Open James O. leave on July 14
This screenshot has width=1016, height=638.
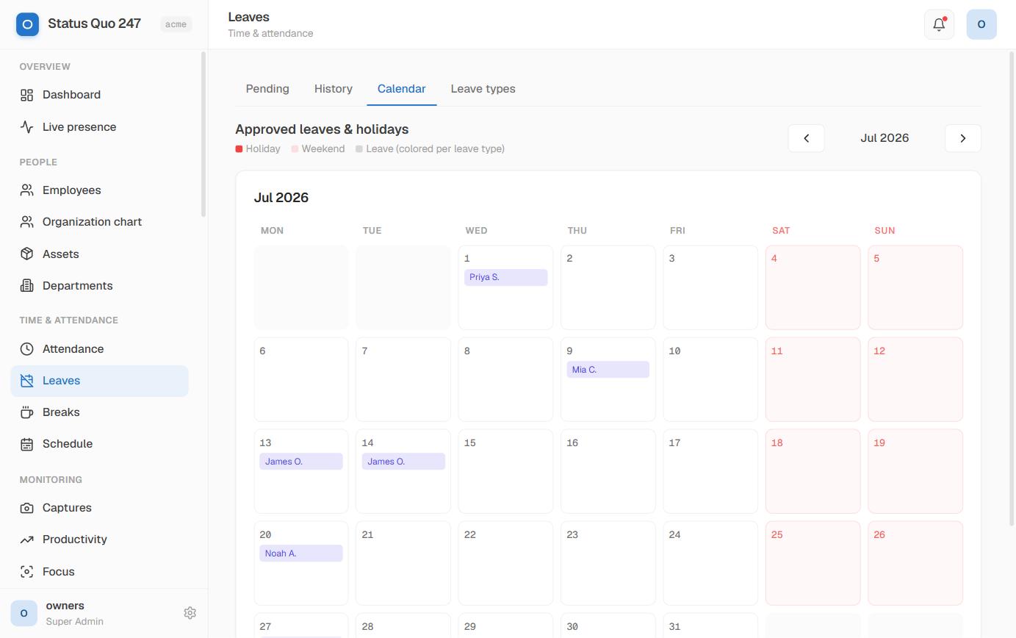403,462
